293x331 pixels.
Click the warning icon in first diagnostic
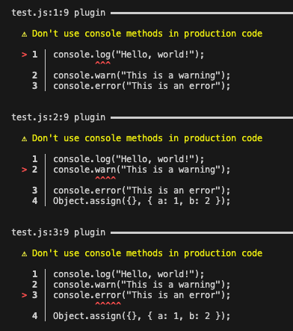tap(24, 34)
